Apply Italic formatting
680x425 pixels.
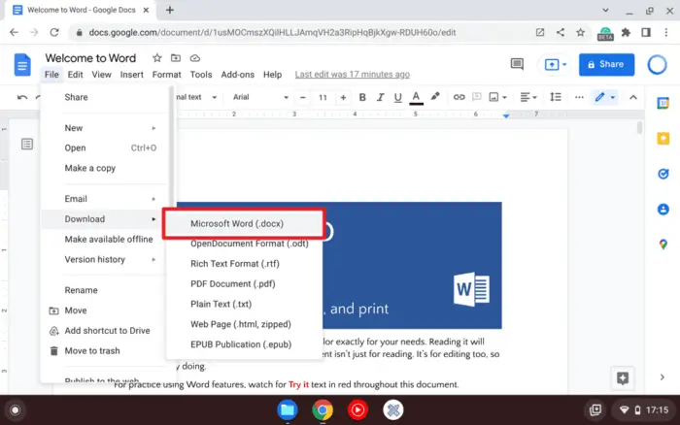click(x=380, y=97)
